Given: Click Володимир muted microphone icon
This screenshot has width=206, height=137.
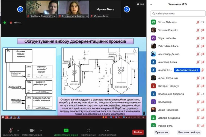Looking at the screenshot, I should pyautogui.click(x=198, y=102).
